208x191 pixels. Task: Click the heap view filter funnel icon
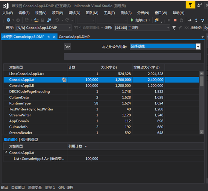[x=68, y=46]
